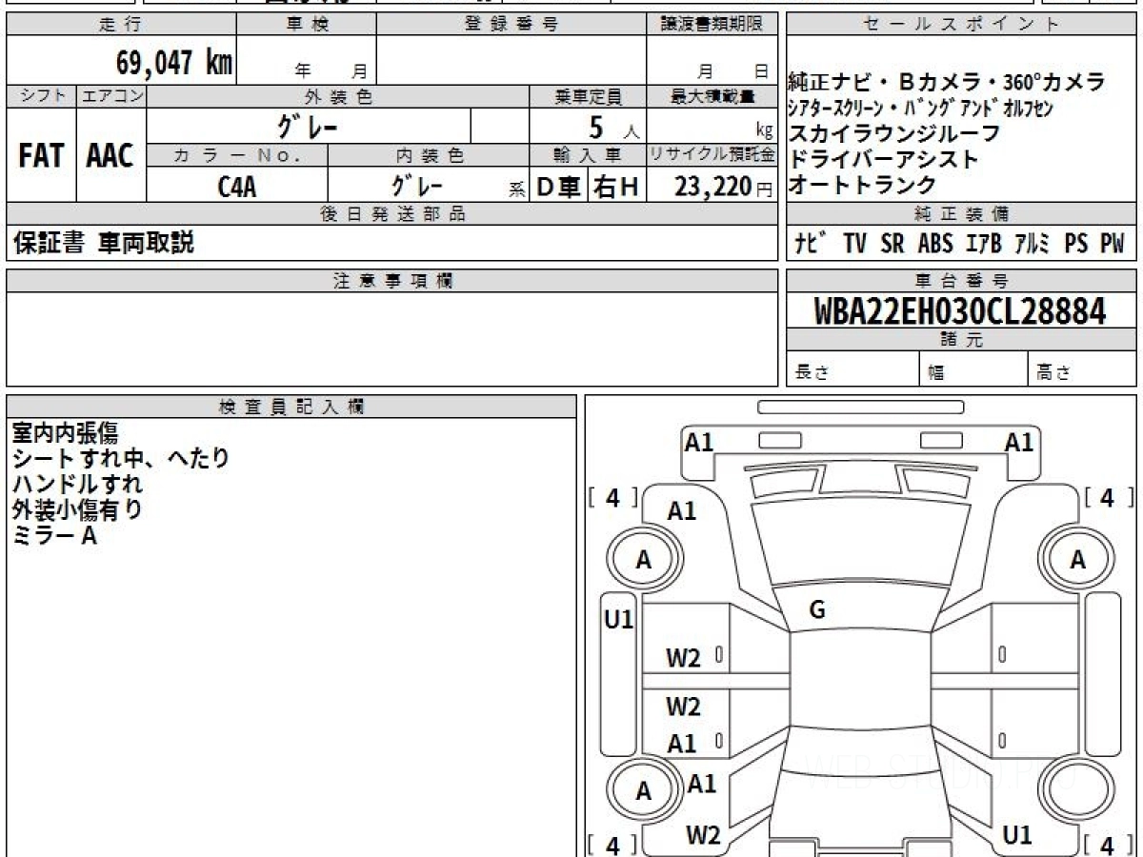Click the 保証書 車両取説 text

click(x=103, y=243)
